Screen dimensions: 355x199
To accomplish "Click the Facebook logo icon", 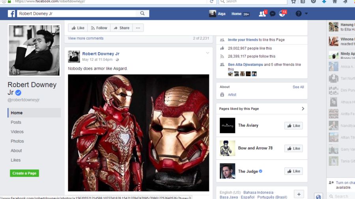I will pos(11,13).
